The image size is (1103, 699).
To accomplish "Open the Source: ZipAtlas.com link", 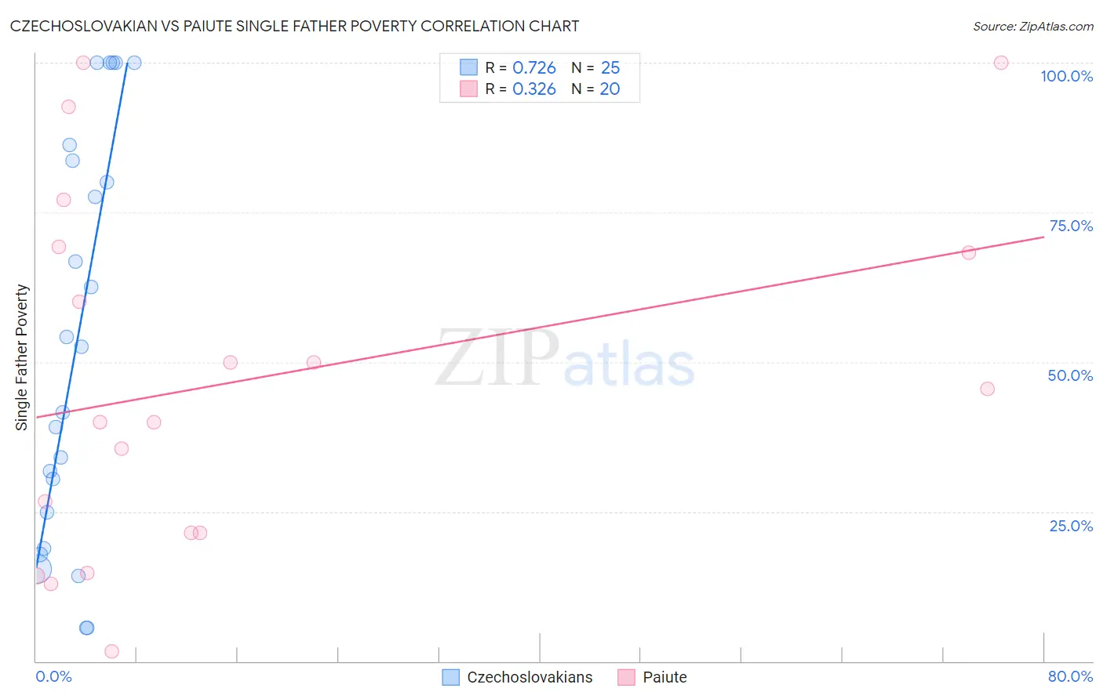I will pos(1033,26).
